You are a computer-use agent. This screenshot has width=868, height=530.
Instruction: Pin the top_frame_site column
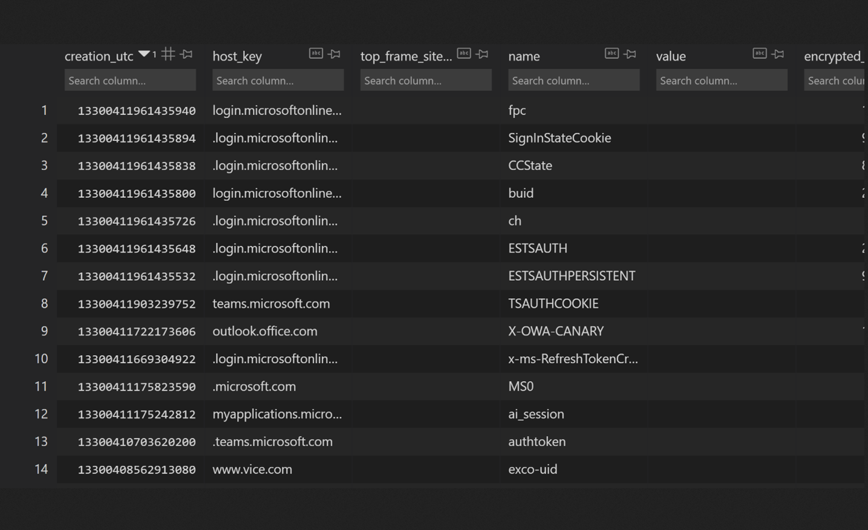[x=483, y=54]
